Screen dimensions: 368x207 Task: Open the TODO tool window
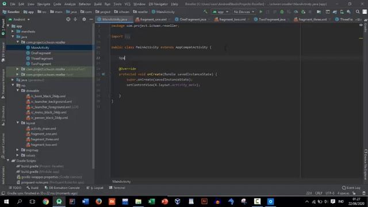15,188
